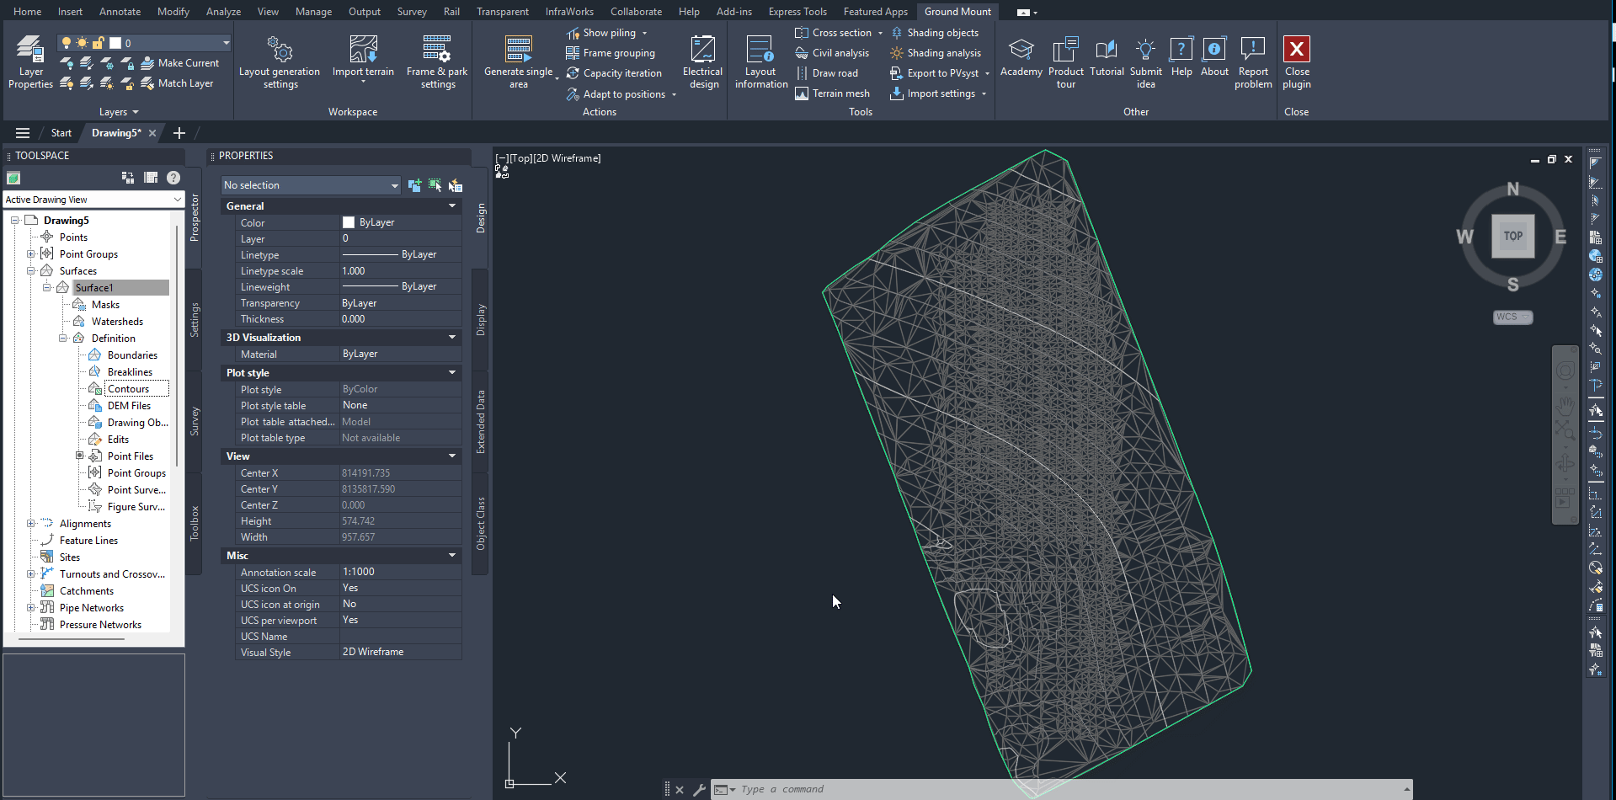The image size is (1616, 800).
Task: Open the Analyze ribbon tab
Action: coord(223,11)
